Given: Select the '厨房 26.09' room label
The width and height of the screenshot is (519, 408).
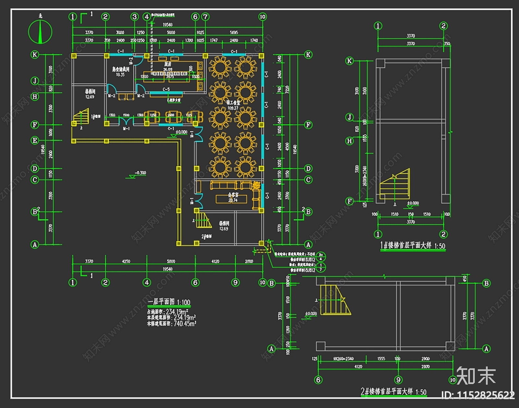Looking at the screenshot, I should 168,67.
